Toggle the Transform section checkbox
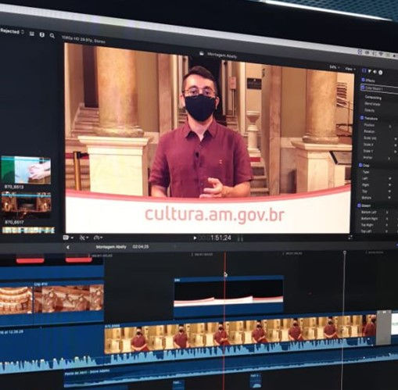Viewport: 398px width, 390px height. click(362, 118)
